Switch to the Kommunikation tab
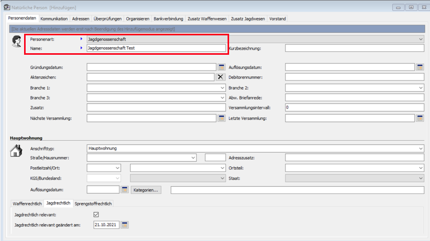430x241 pixels. (x=54, y=18)
